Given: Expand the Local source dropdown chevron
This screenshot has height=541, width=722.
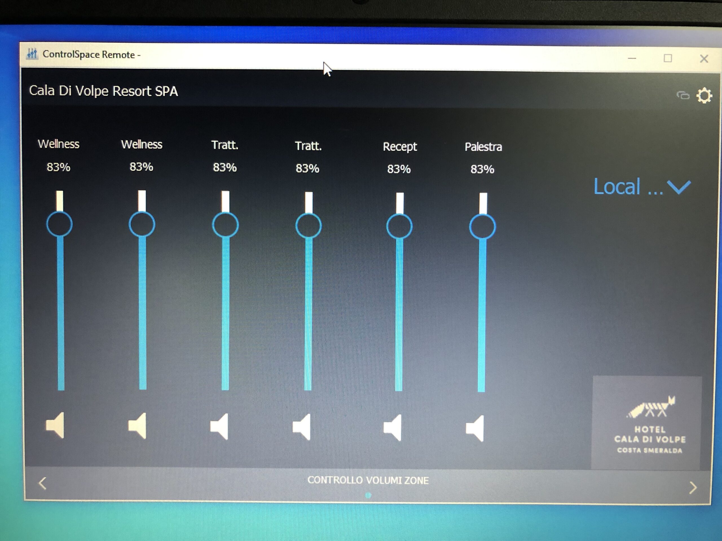Looking at the screenshot, I should pyautogui.click(x=679, y=187).
